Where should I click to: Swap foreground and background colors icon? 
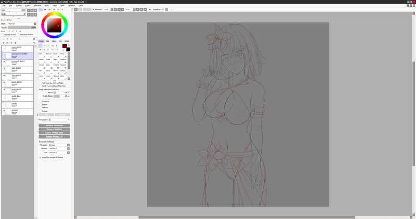click(69, 45)
